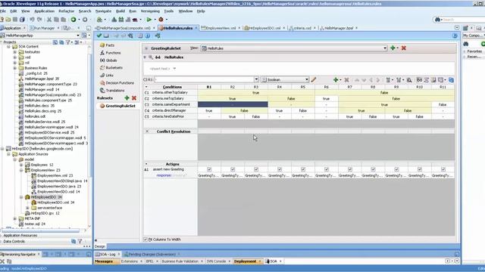485x272 pixels.
Task: Expand the META-INF folder
Action: tap(14, 218)
